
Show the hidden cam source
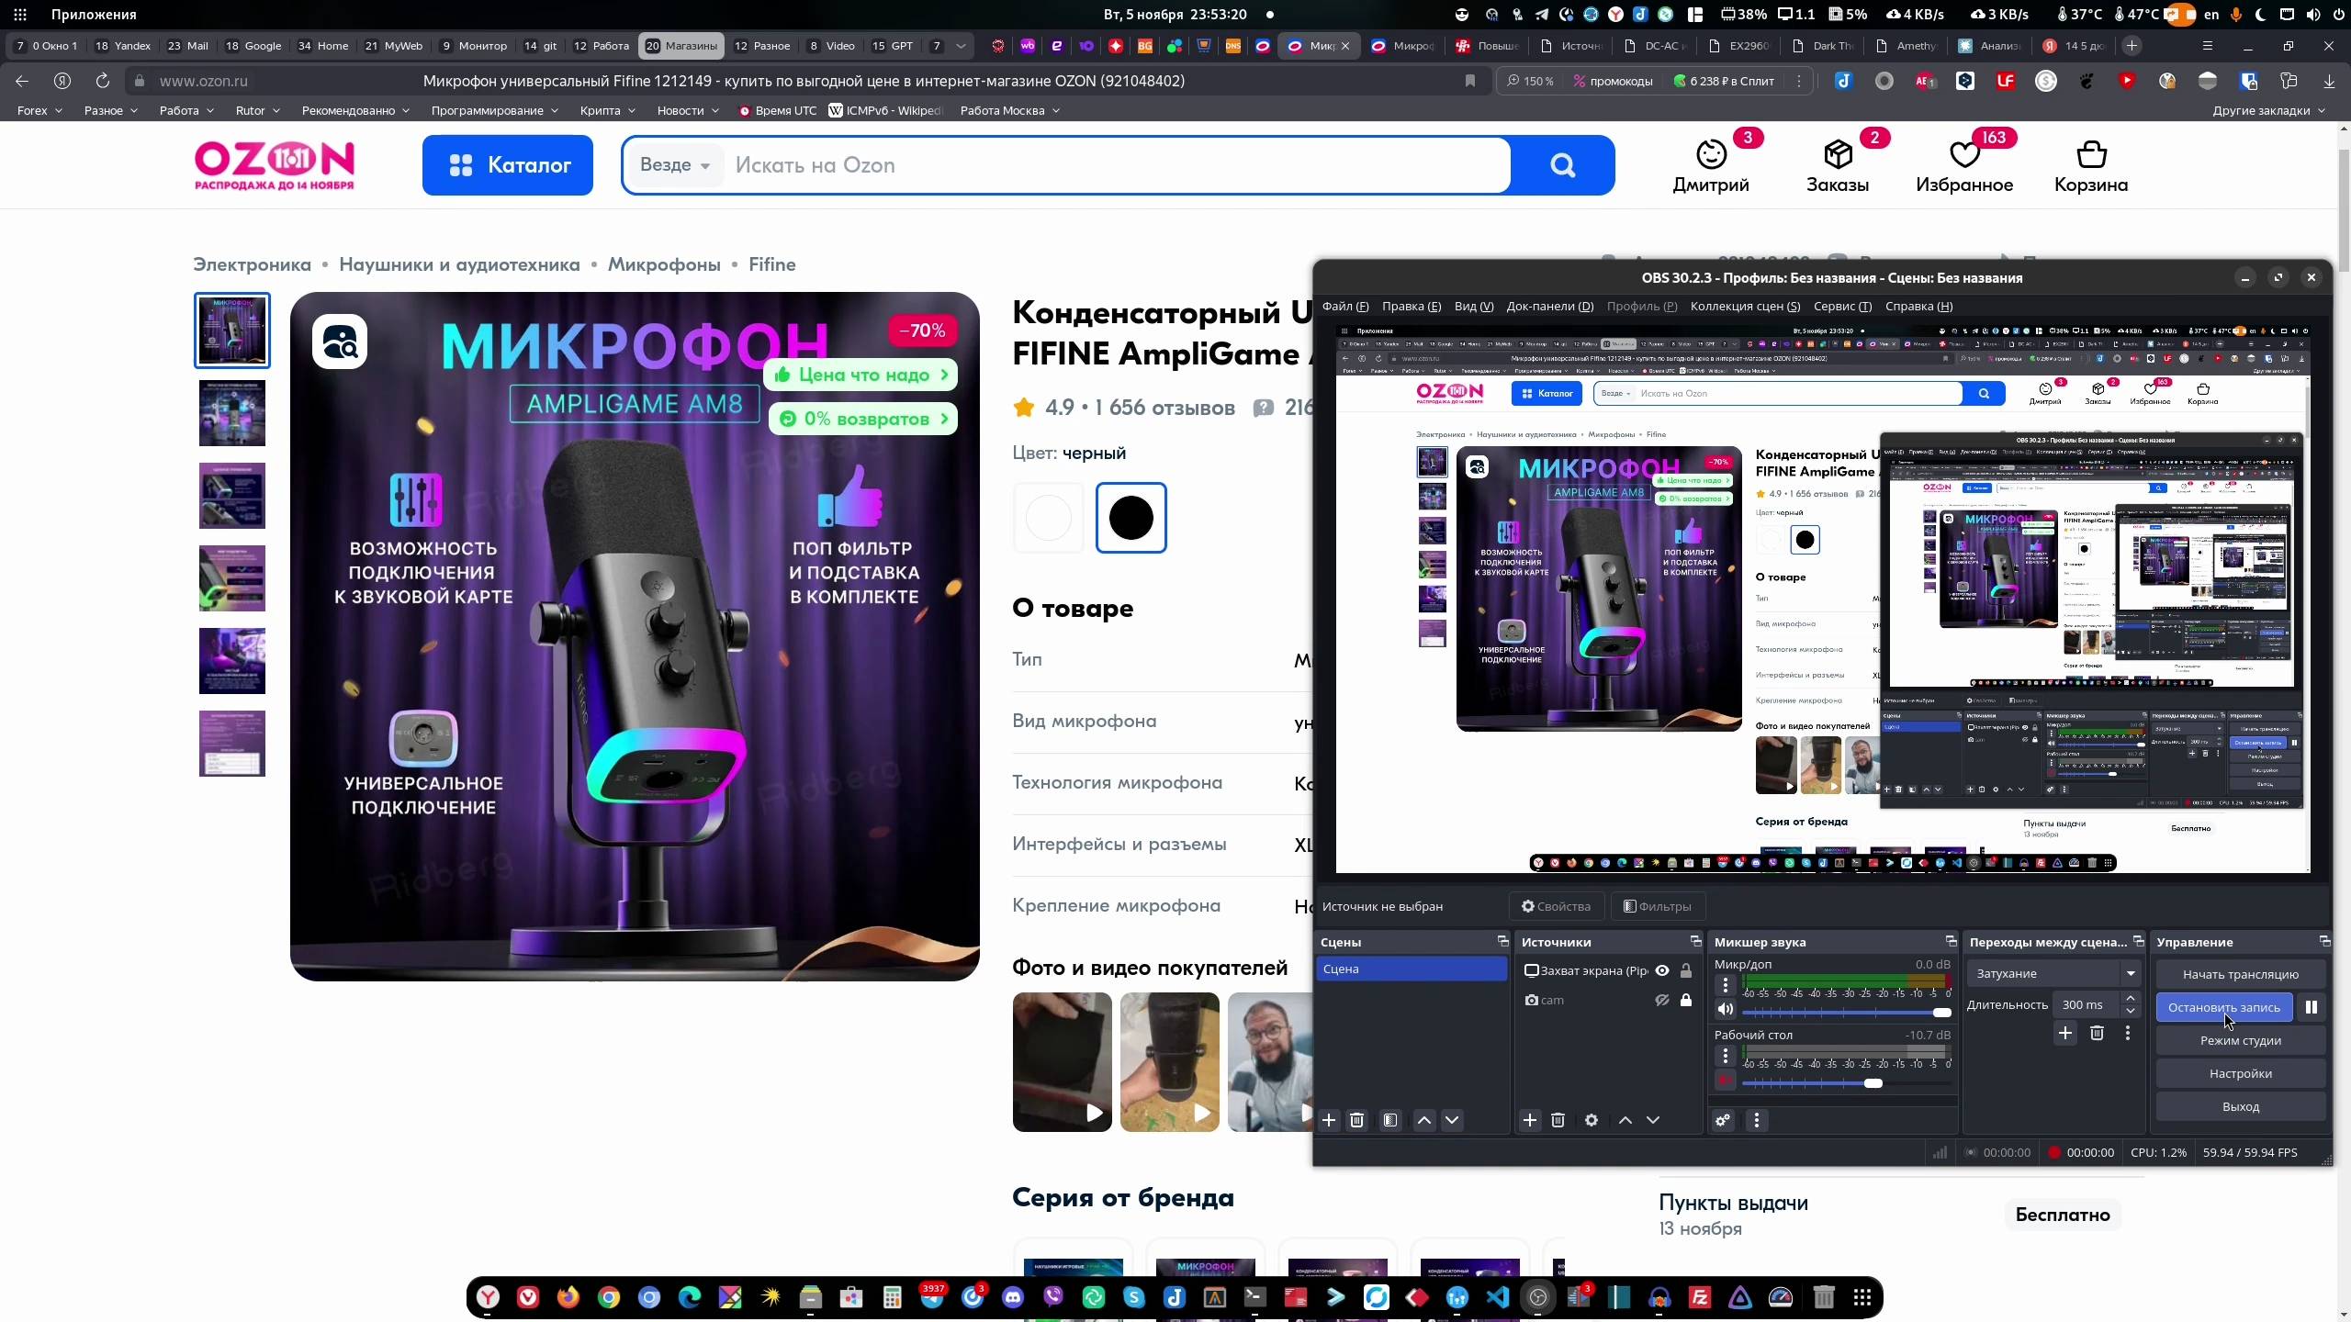pos(1660,1001)
